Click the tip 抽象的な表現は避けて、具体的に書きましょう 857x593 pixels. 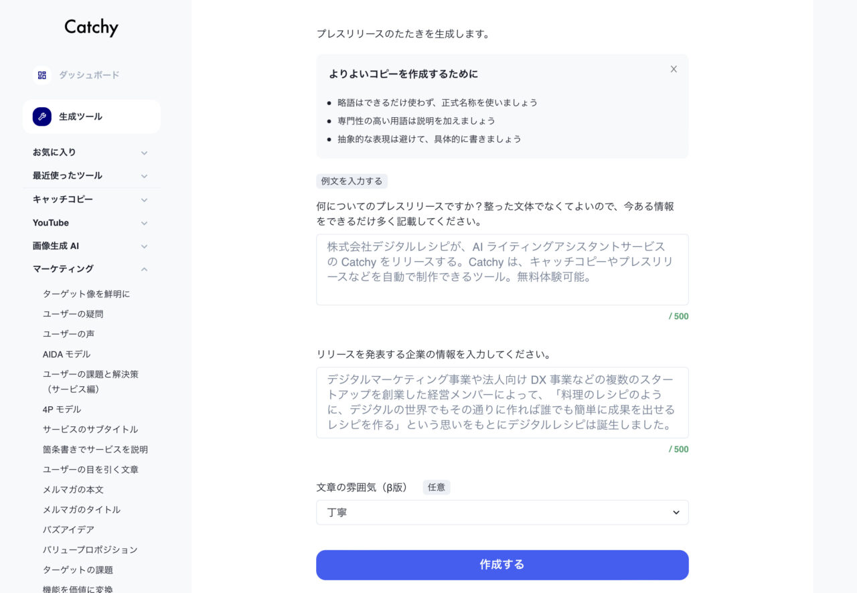[x=429, y=139]
